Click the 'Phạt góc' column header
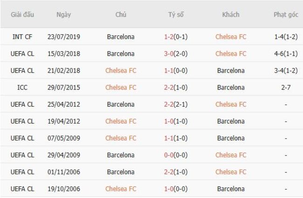The image size is (303, 198). click(286, 14)
